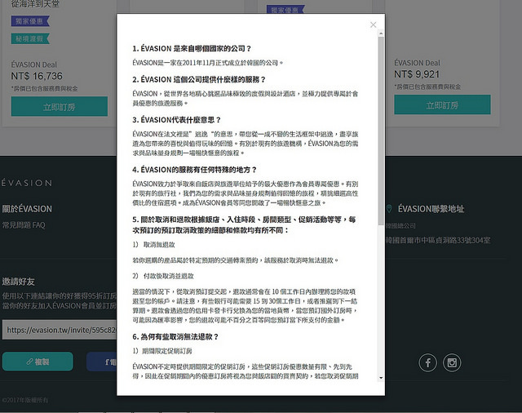This screenshot has height=413, width=522.
Task: Click the scrollbar up arrow in popup
Action: 381,33
